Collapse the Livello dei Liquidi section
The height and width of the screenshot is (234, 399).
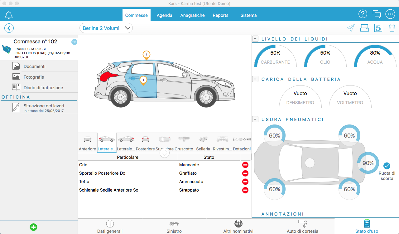(255, 38)
